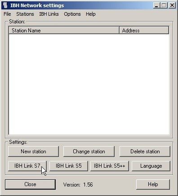Open the Help menu in menu bar

coord(91,14)
